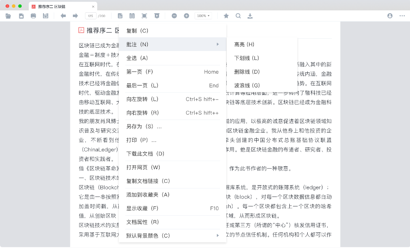Choose 另存为 (S) … menu entry

[172, 127]
